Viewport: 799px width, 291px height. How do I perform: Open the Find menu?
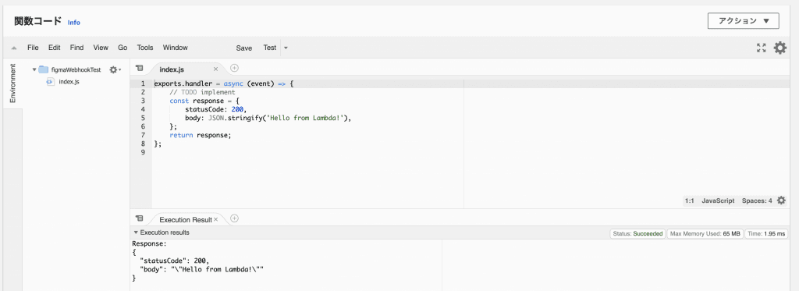[x=77, y=48]
